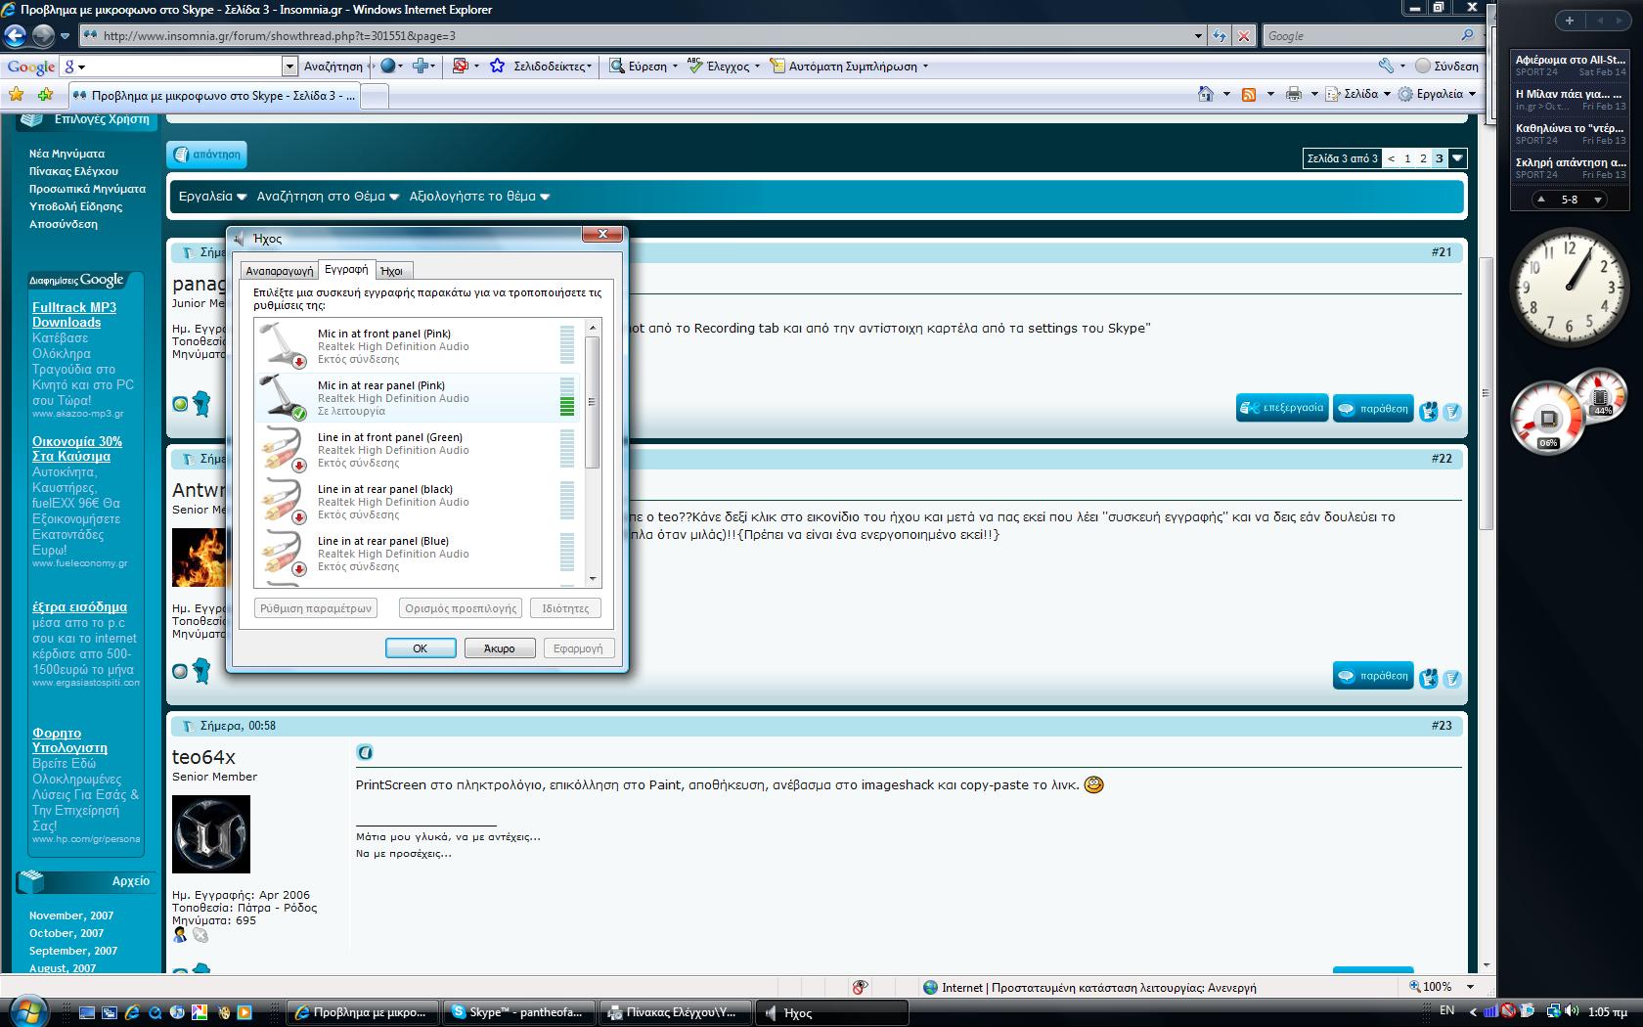Open zoom level 100% dropdown in status bar
Image resolution: width=1643 pixels, height=1027 pixels.
[x=1469, y=987]
